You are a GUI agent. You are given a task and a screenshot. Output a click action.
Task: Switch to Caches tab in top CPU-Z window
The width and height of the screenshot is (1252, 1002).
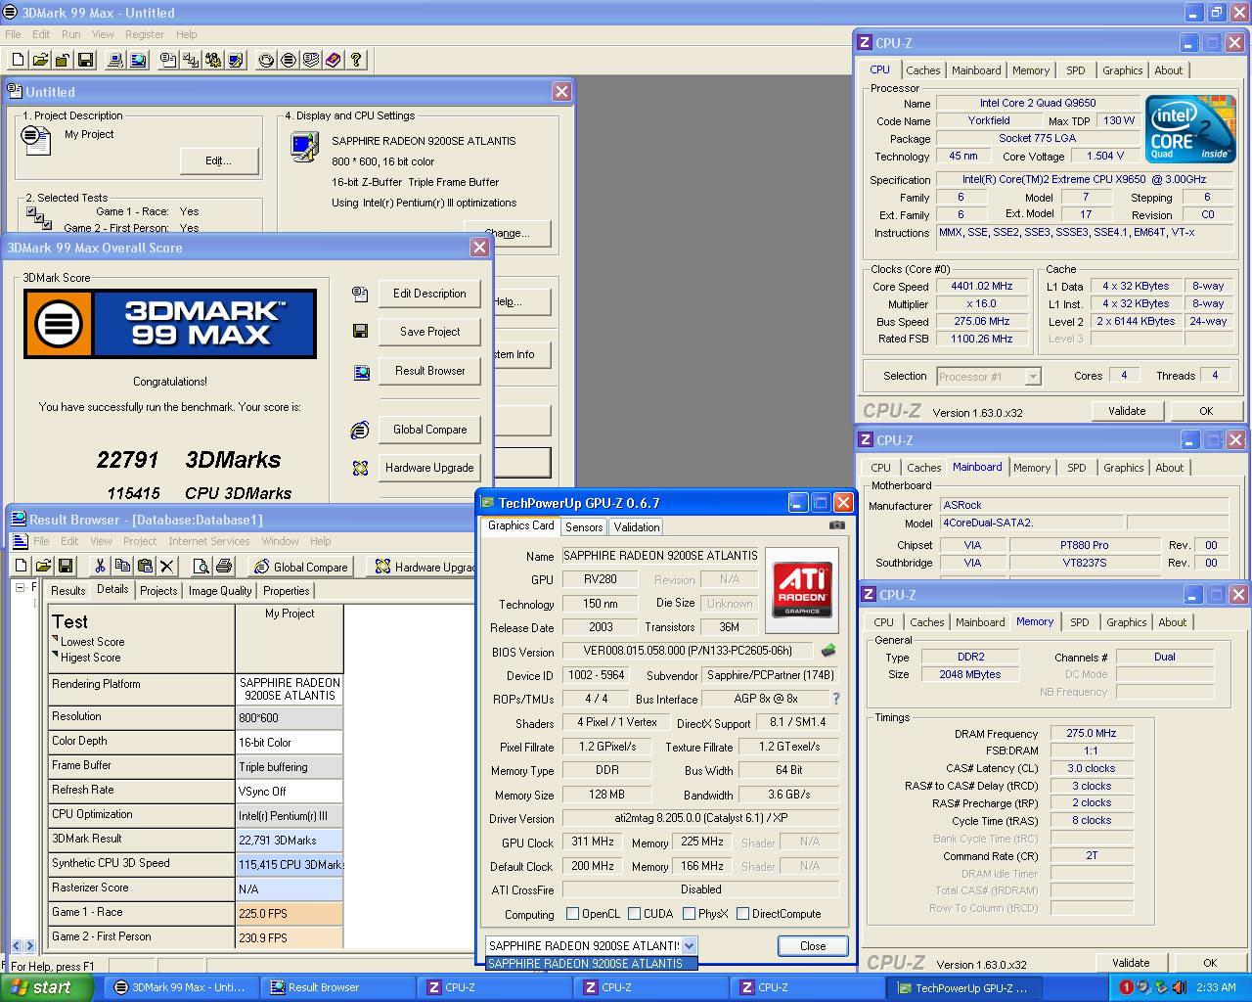coord(923,70)
